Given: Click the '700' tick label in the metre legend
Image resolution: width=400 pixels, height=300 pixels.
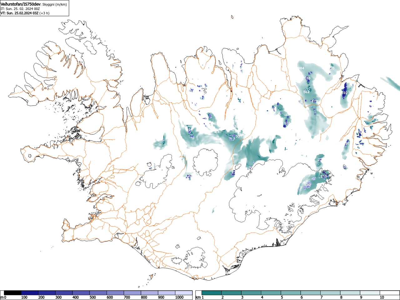Looking at the screenshot, I should pyautogui.click(x=127, y=297).
